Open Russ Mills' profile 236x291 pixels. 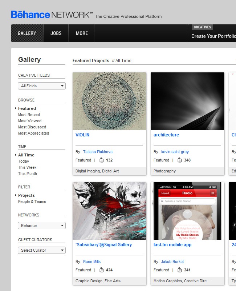92,262
